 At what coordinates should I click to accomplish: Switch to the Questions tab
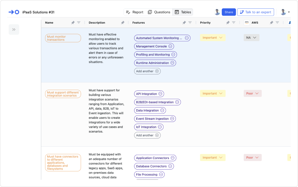tap(159, 12)
